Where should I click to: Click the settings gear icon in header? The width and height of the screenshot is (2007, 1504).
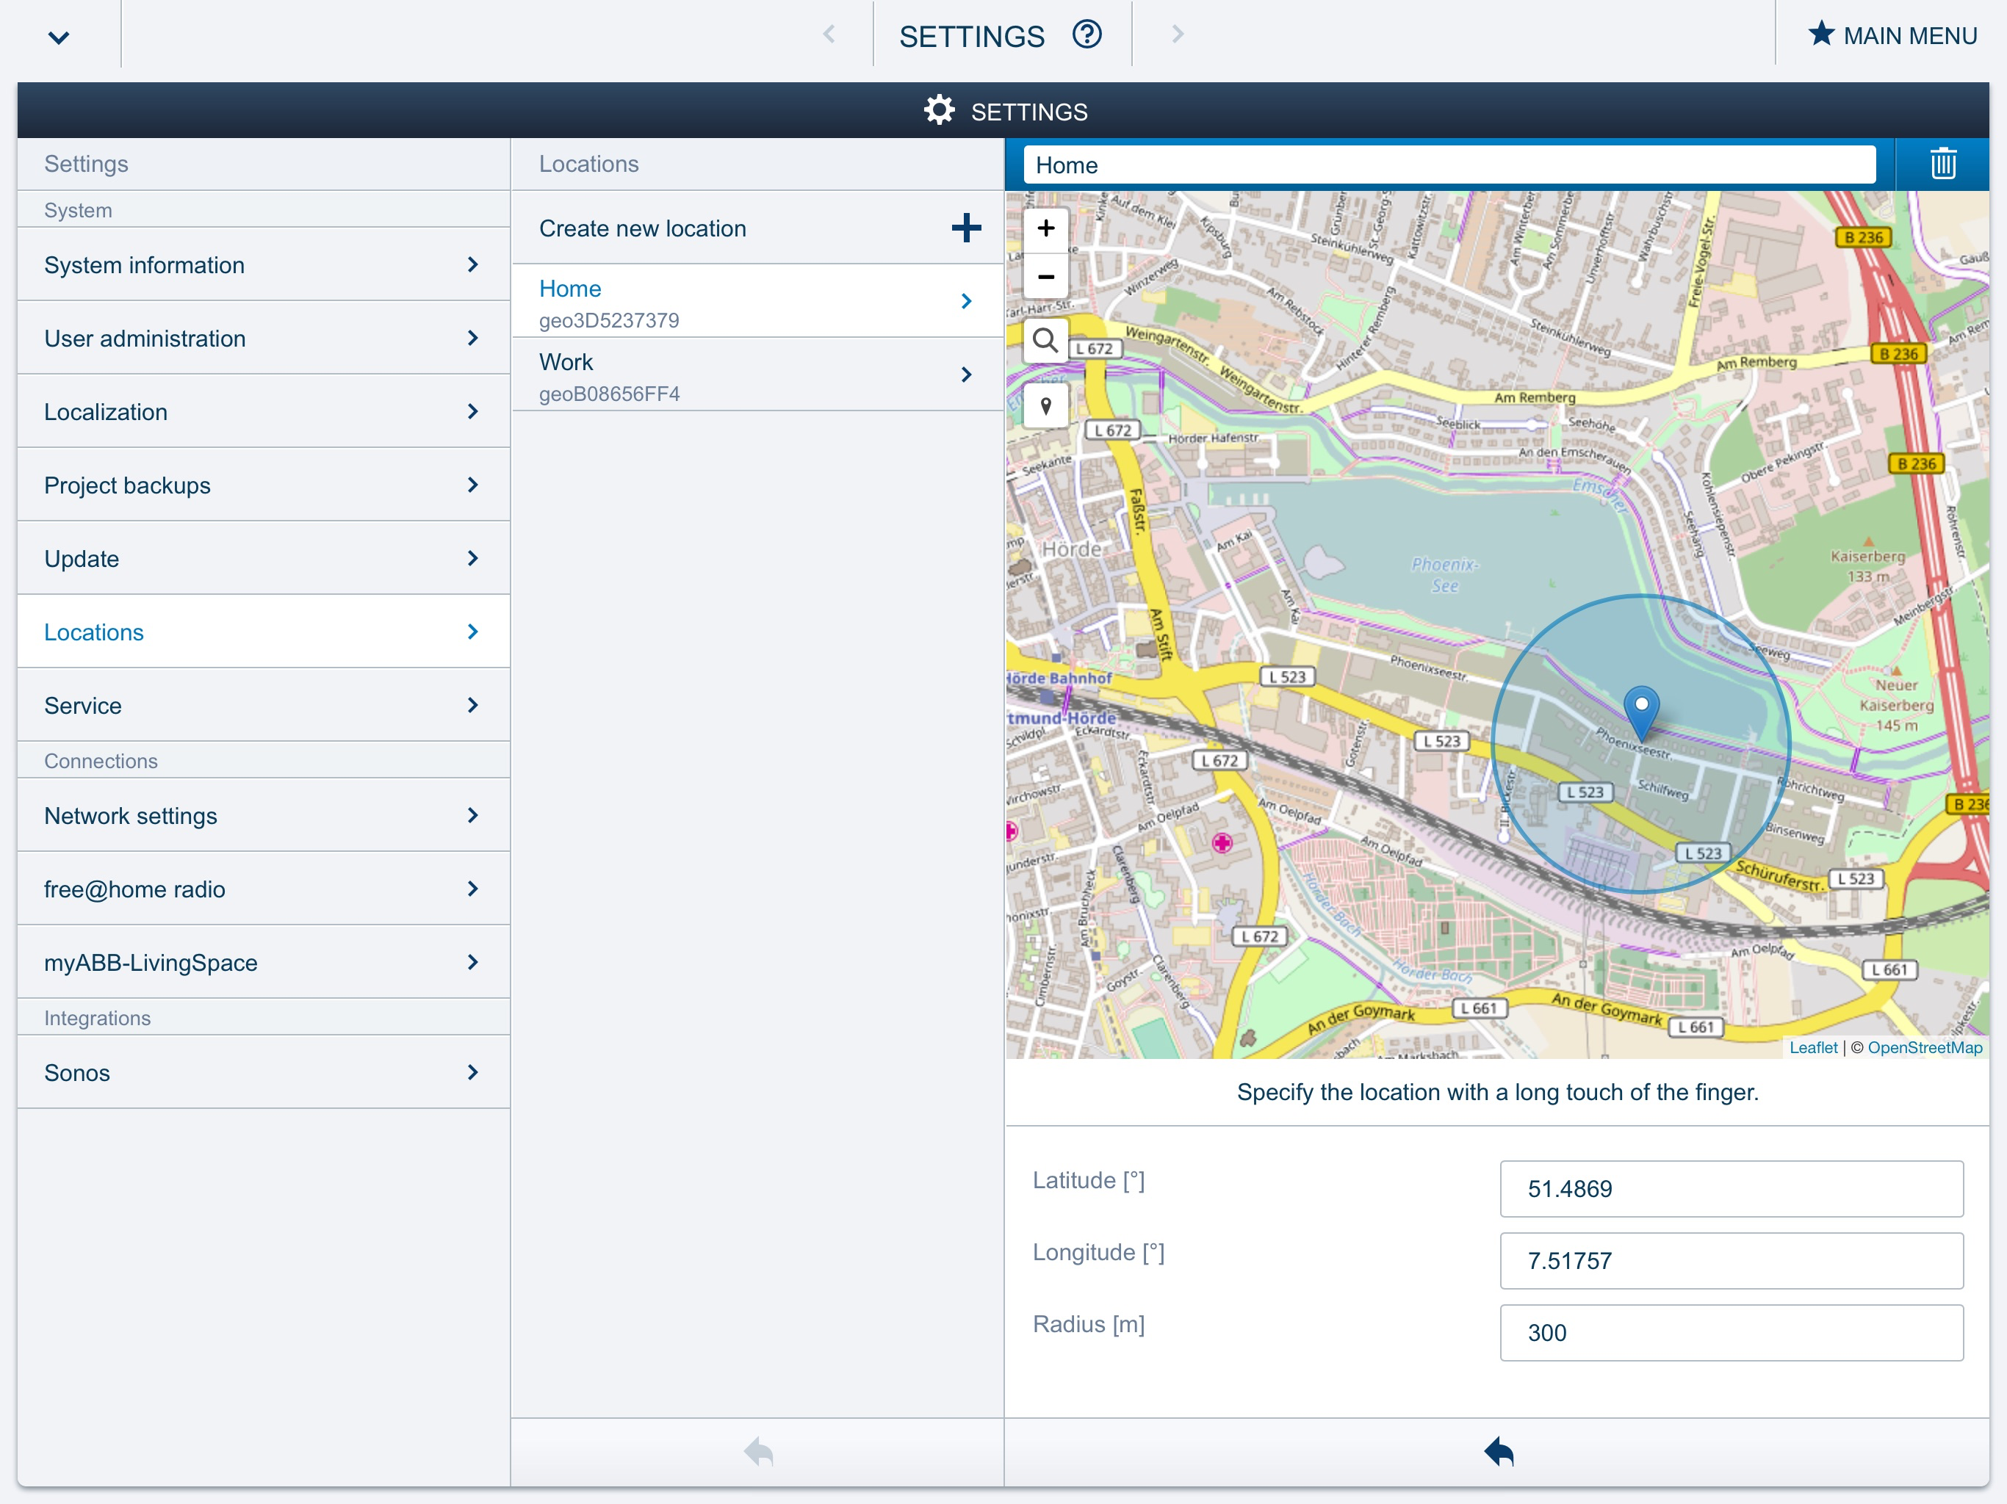(939, 109)
